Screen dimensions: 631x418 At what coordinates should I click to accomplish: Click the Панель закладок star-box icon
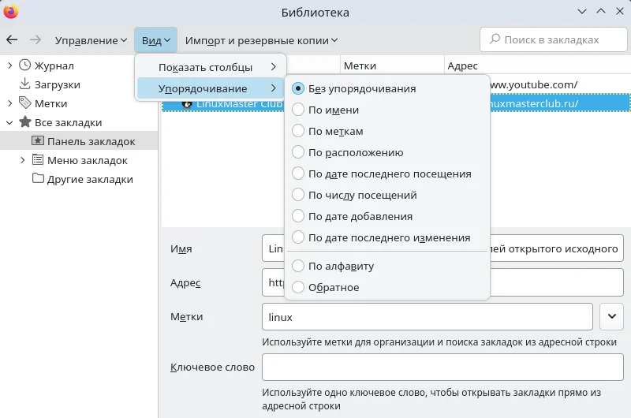pos(38,141)
